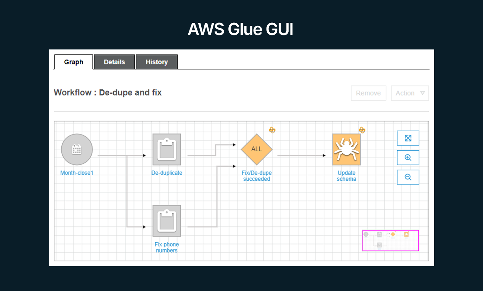Open the History tab
The height and width of the screenshot is (291, 483).
click(x=157, y=62)
